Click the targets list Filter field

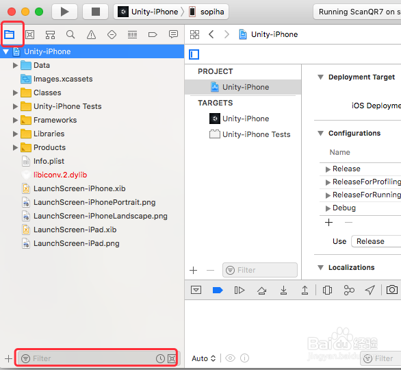(260, 270)
